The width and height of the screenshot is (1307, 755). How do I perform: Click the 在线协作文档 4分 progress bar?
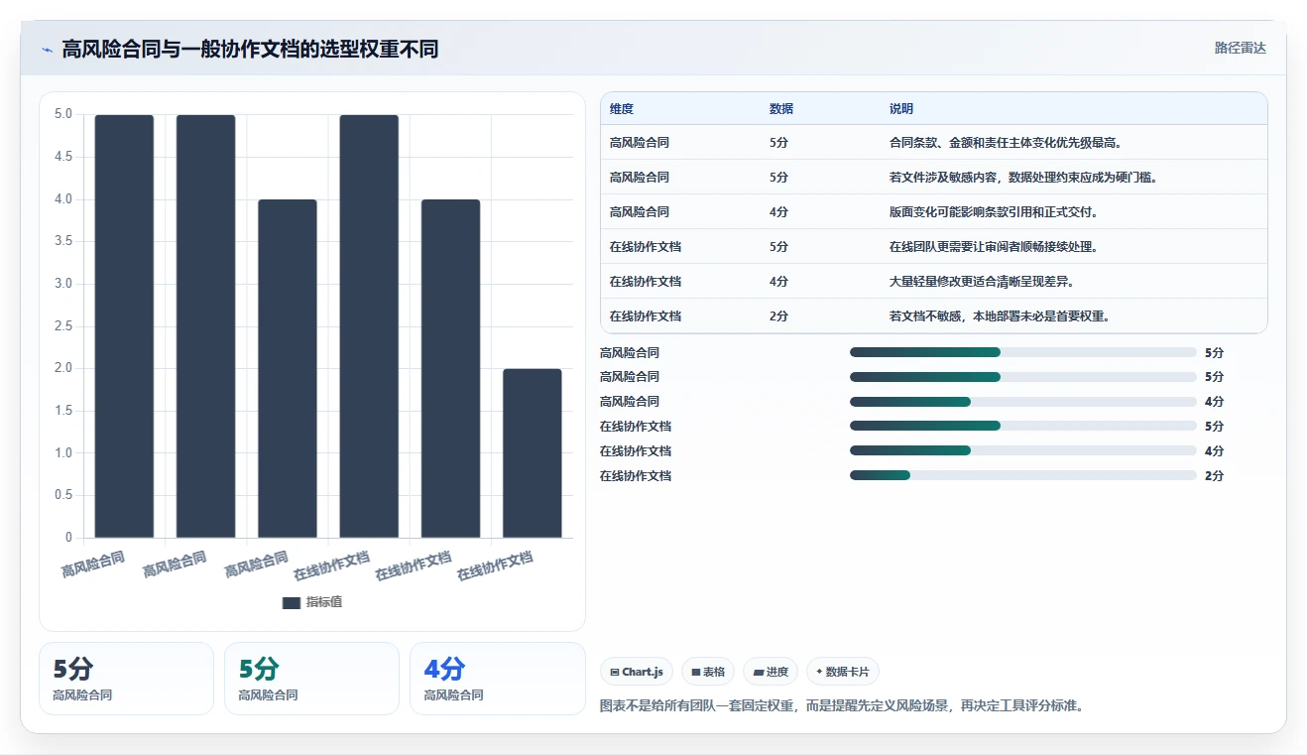click(1023, 451)
